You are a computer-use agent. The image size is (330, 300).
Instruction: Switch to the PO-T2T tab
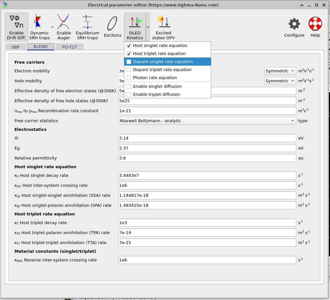(x=69, y=47)
